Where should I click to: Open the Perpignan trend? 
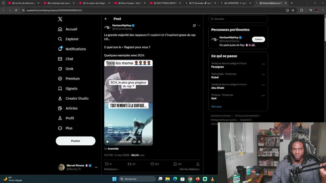click(218, 67)
